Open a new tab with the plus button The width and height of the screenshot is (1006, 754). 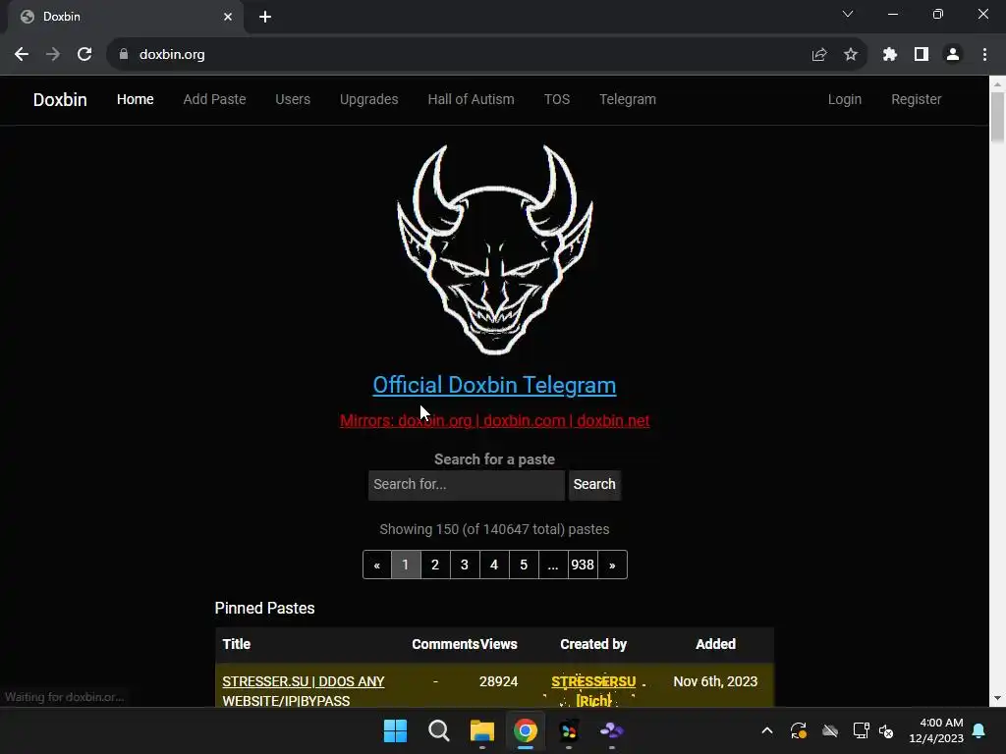click(x=265, y=18)
